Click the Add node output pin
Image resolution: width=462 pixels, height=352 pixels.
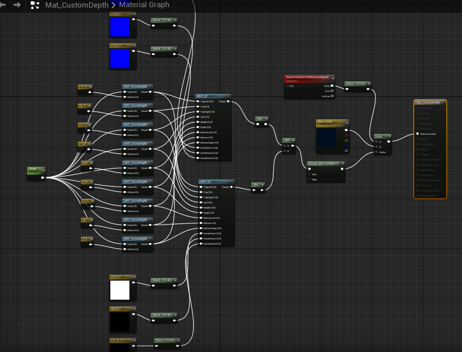point(293,146)
